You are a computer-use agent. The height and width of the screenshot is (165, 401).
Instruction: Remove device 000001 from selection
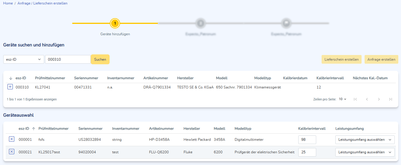pos(11,139)
